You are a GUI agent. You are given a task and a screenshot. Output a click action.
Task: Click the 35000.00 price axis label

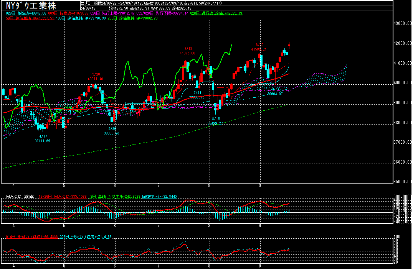click(x=403, y=181)
